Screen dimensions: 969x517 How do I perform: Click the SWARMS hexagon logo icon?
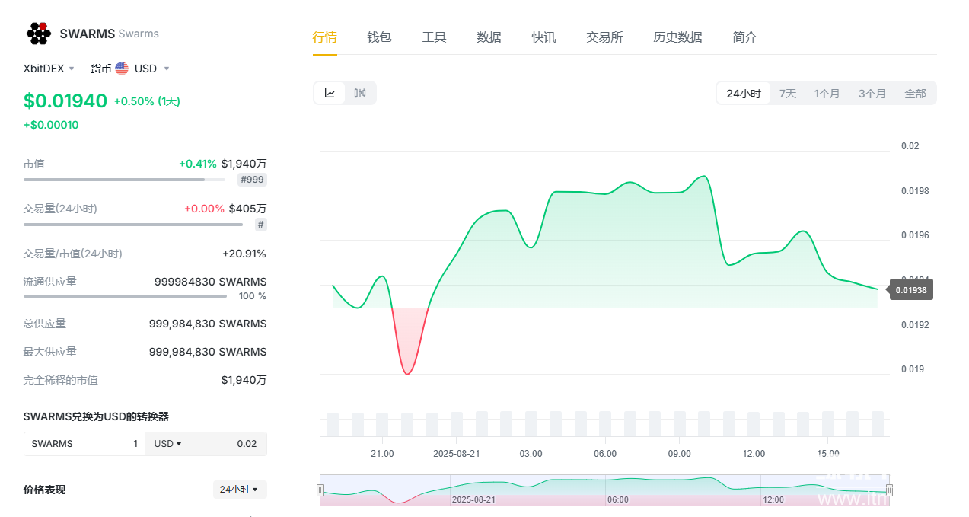(38, 34)
